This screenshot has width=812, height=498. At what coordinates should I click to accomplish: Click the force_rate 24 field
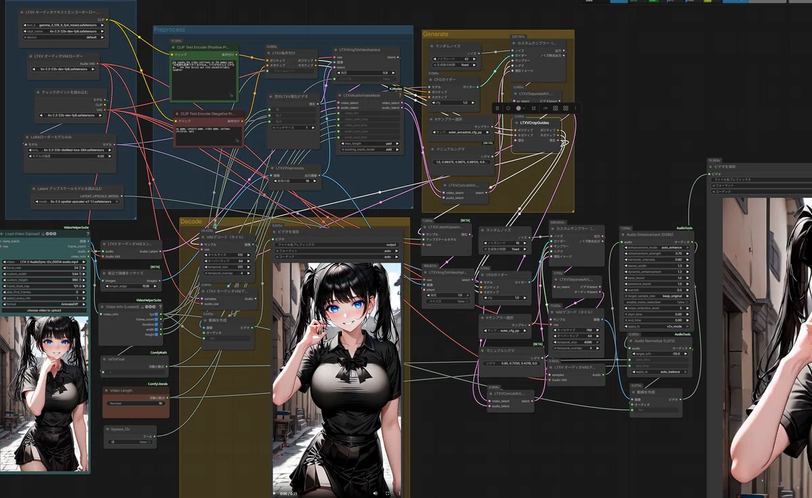pos(44,268)
